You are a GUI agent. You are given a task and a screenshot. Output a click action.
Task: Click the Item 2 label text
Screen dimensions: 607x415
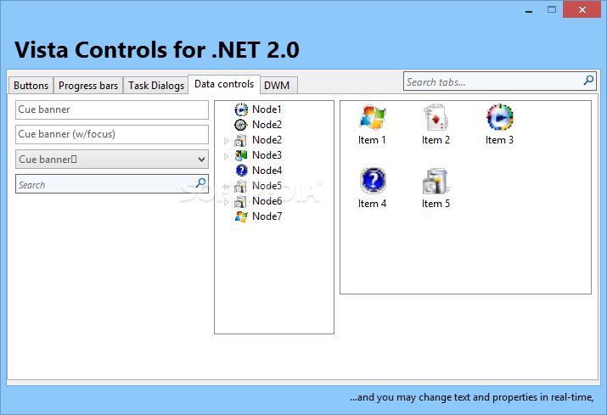coord(436,140)
